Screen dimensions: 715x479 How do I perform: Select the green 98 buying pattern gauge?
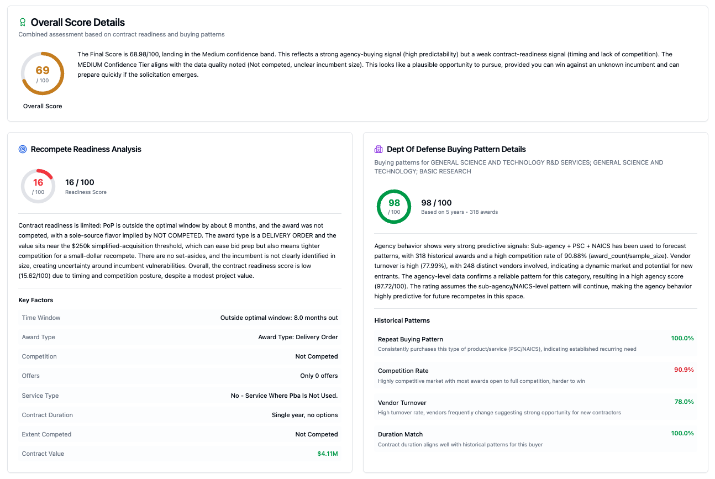coord(393,206)
